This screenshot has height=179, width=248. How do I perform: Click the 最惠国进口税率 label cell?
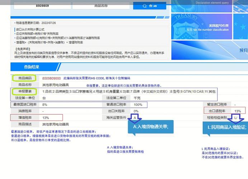click(25, 105)
